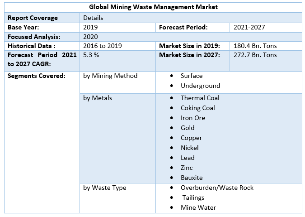Select the Copper bullet item
Image resolution: width=305 pixels, height=217 pixels.
(191, 138)
